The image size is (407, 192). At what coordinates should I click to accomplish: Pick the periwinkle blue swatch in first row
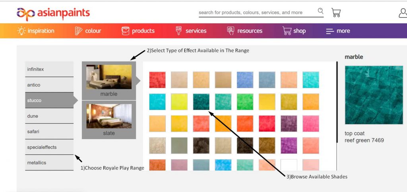coord(245,80)
